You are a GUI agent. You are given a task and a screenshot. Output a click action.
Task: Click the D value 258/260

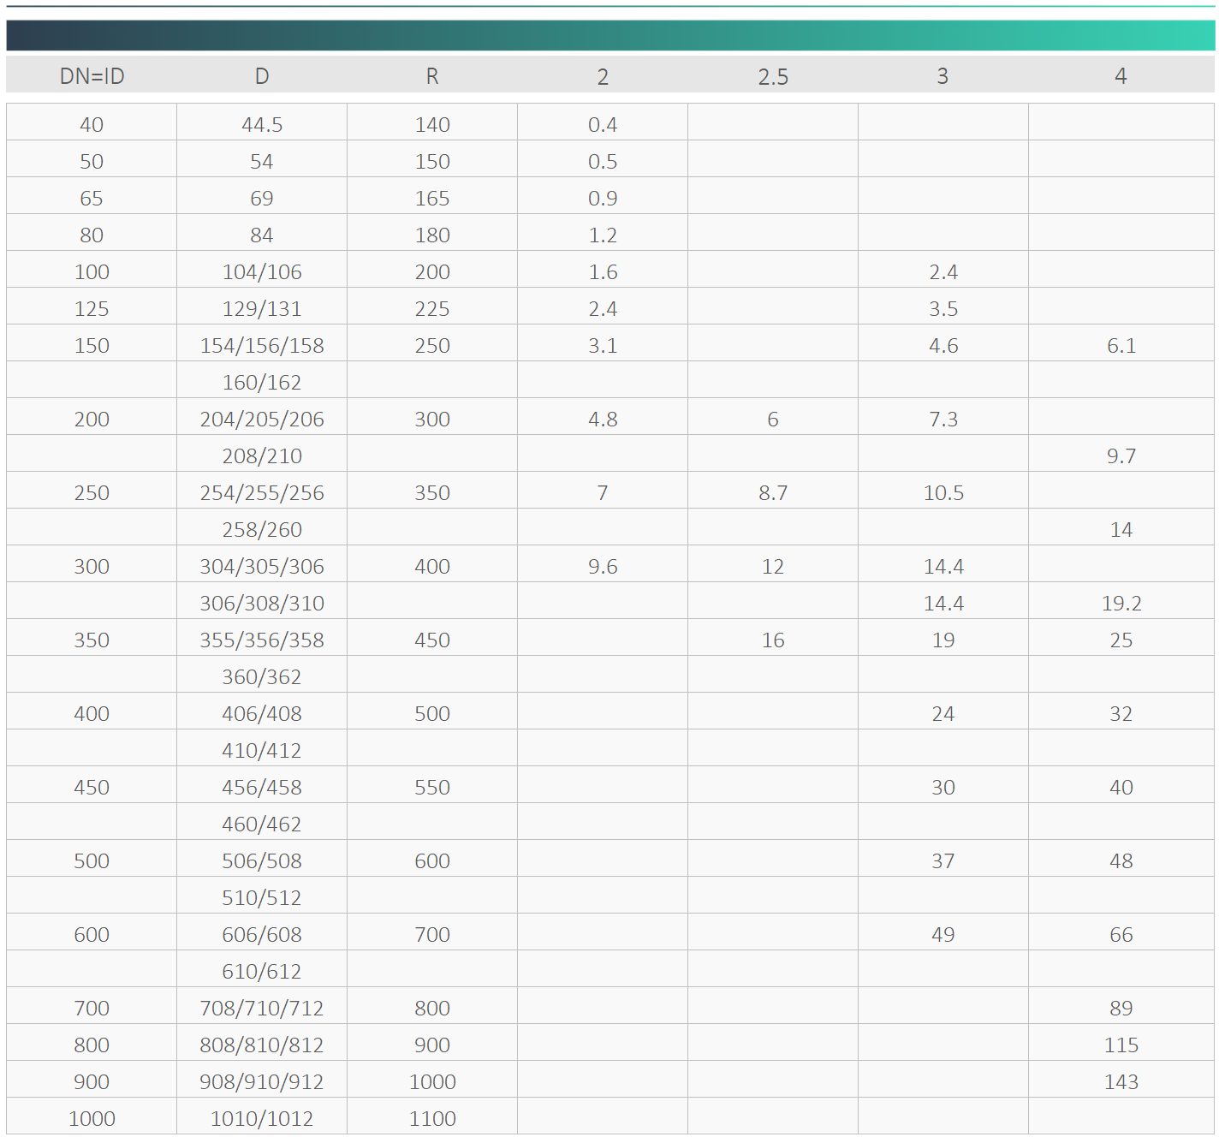click(x=262, y=530)
